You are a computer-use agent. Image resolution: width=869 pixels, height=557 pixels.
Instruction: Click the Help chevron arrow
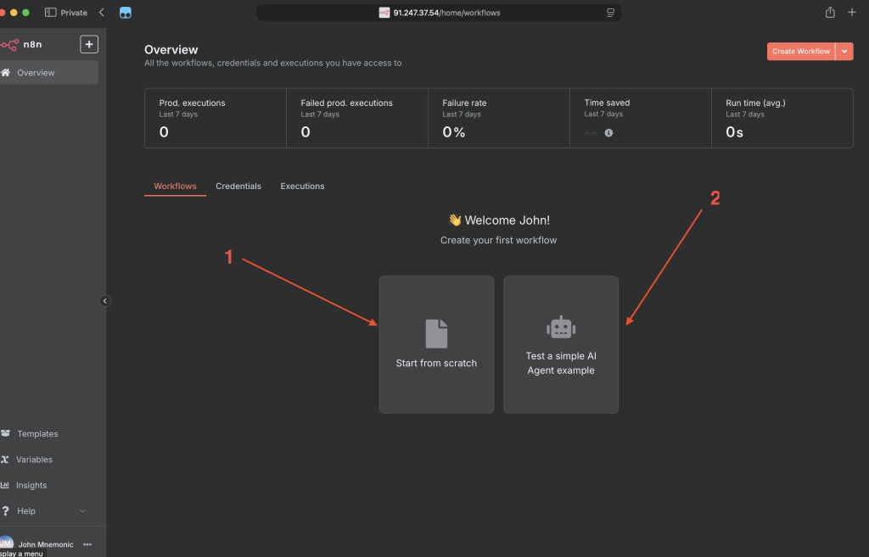pos(82,510)
